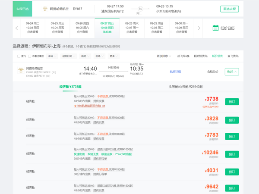Open the 起抵时间 filter dropdown
The width and height of the screenshot is (259, 194).
click(69, 56)
